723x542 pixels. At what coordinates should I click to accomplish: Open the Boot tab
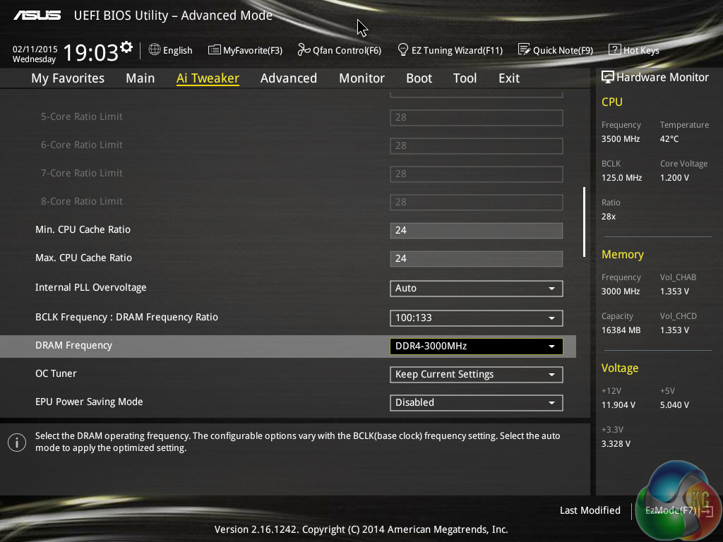(x=419, y=78)
